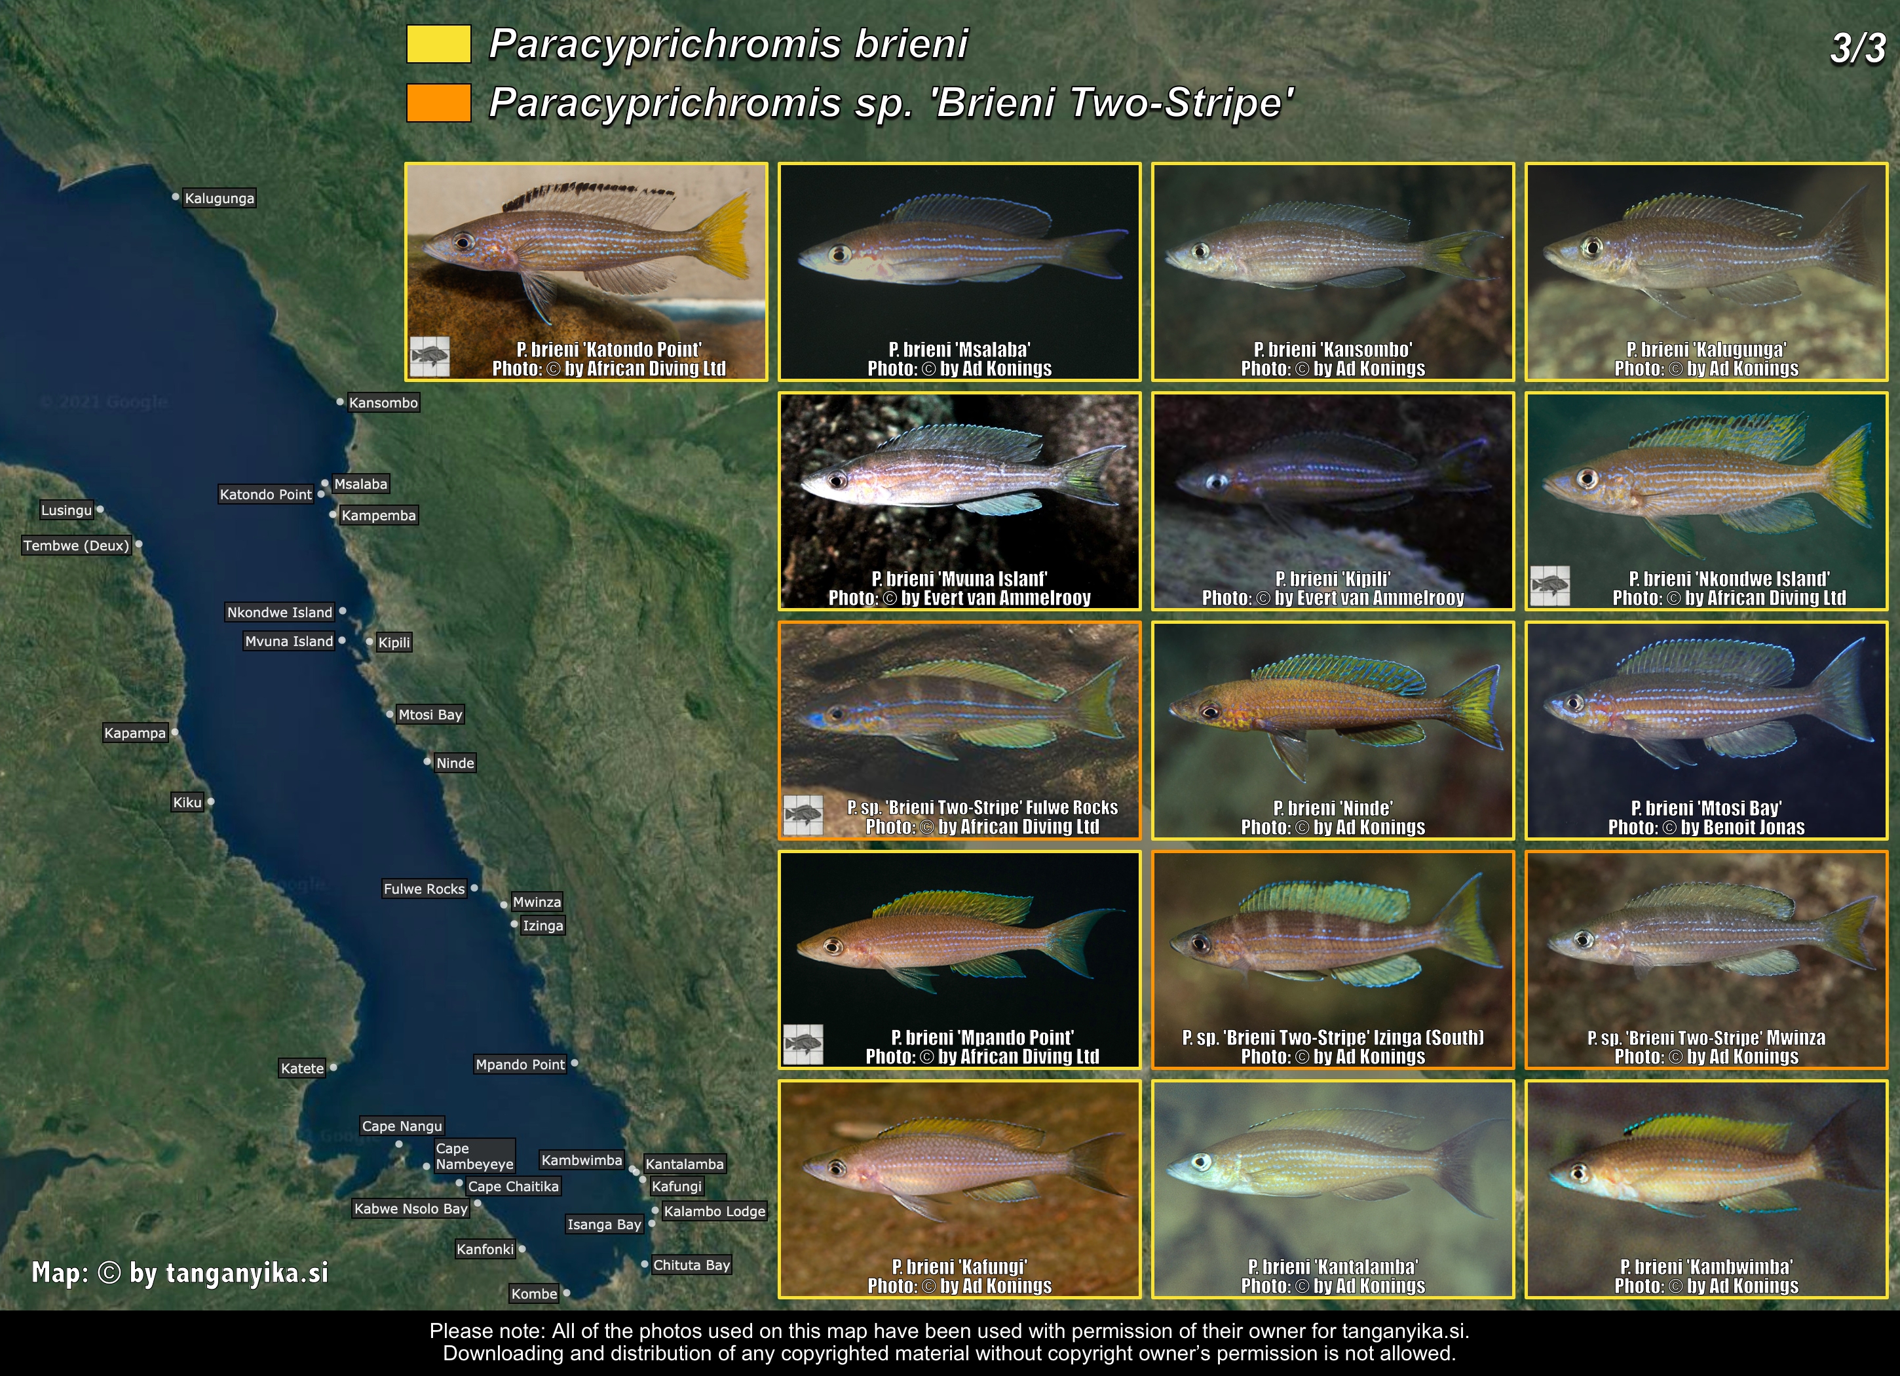Click the Kalugunga location dot on map
Image resolution: width=1900 pixels, height=1376 pixels.
click(175, 198)
